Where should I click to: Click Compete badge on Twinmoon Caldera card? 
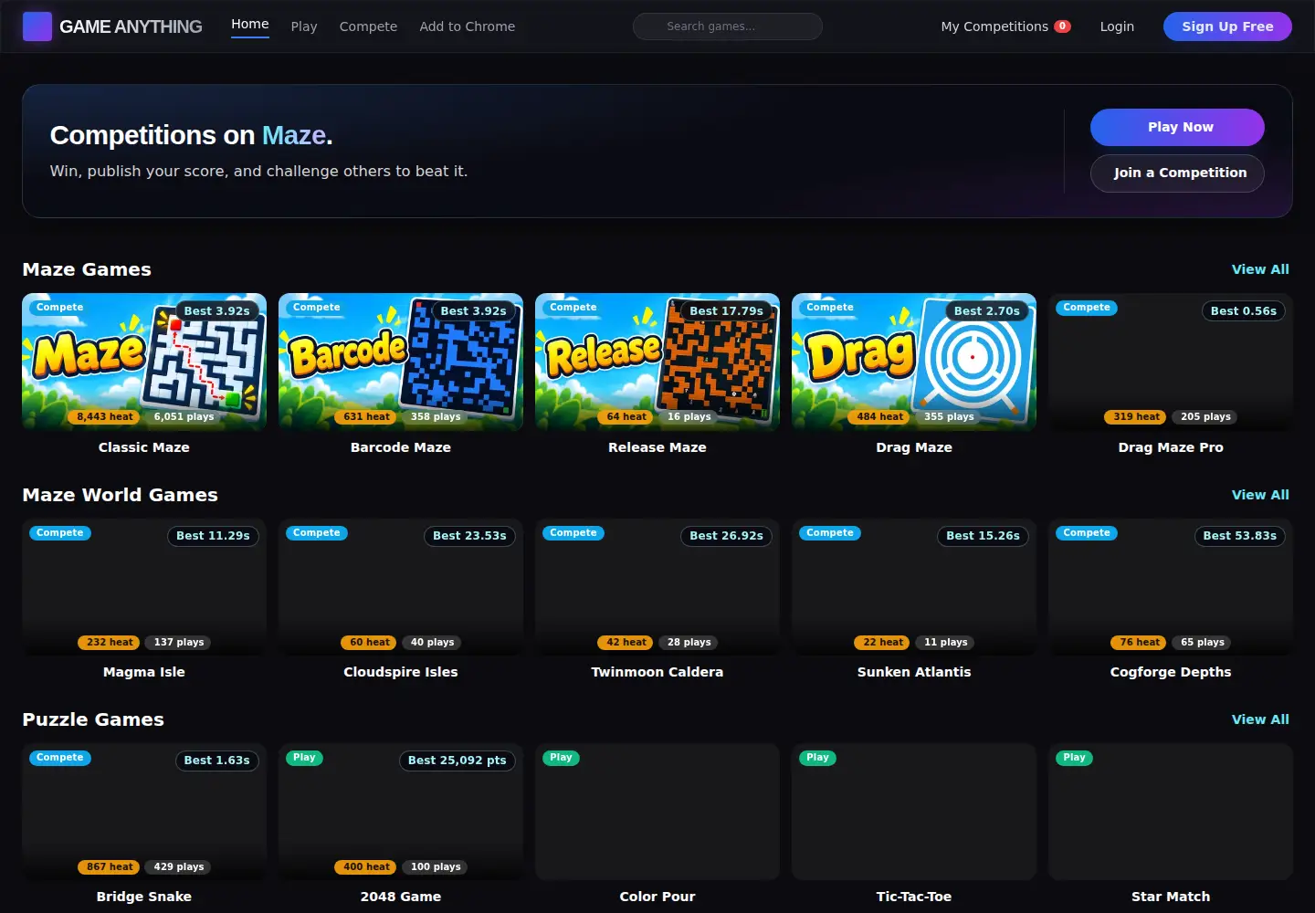click(573, 533)
